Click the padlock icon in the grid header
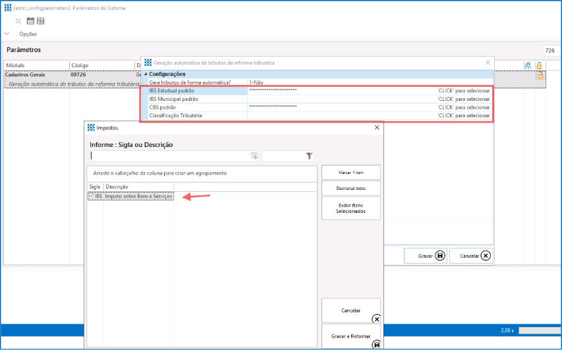 (x=539, y=65)
